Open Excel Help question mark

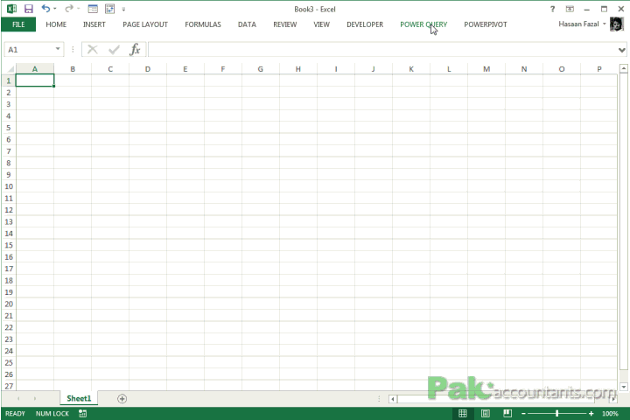pos(552,9)
